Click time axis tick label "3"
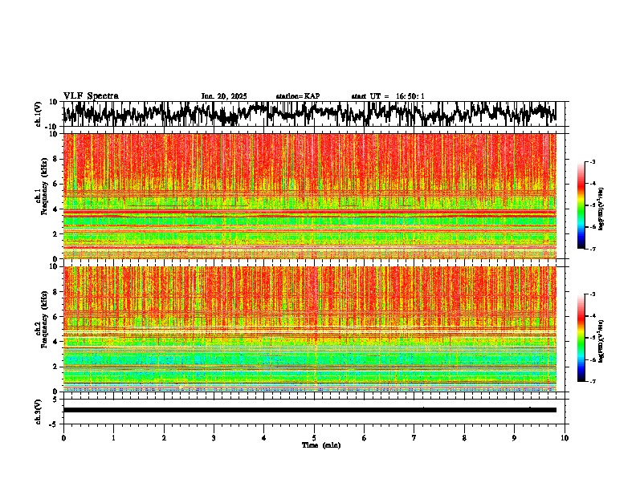The width and height of the screenshot is (636, 491). 214,438
